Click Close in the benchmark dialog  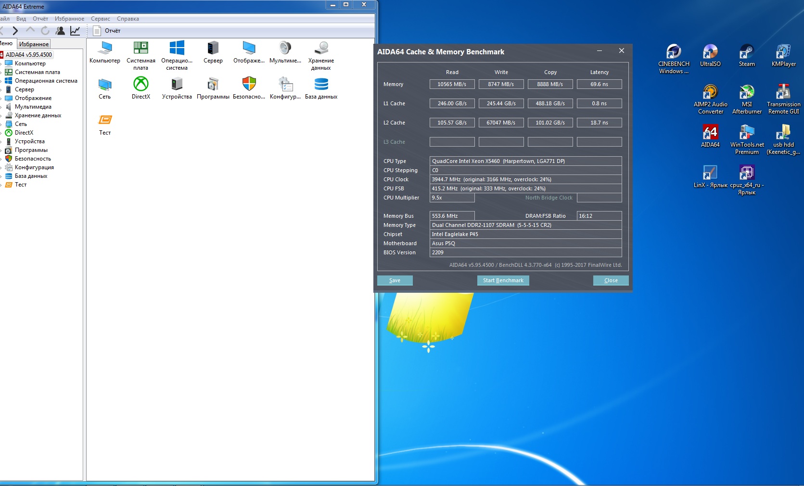[x=611, y=280]
